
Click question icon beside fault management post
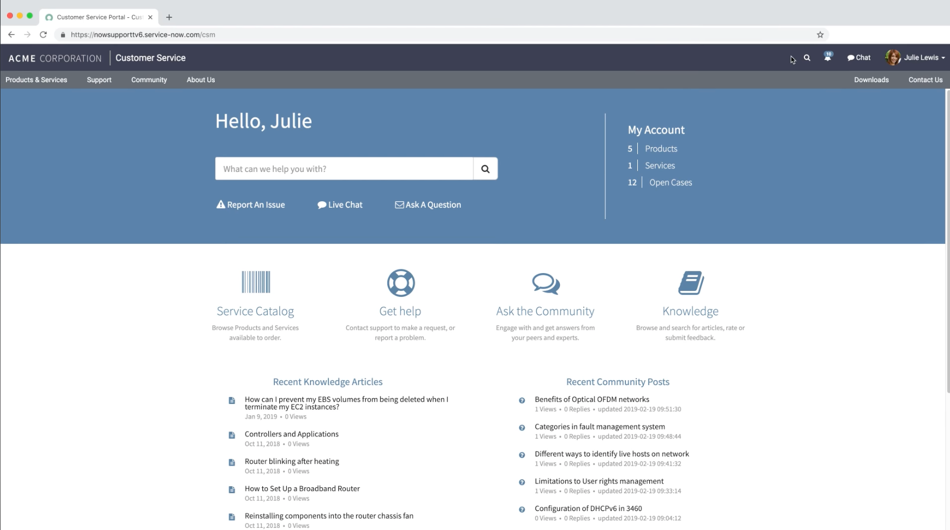pyautogui.click(x=522, y=428)
